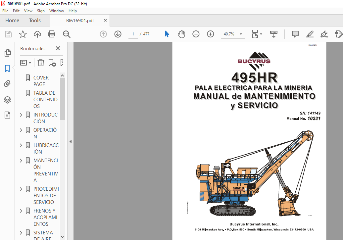Open the View menu
Viewport: 343px width, 240px height.
coord(28,11)
